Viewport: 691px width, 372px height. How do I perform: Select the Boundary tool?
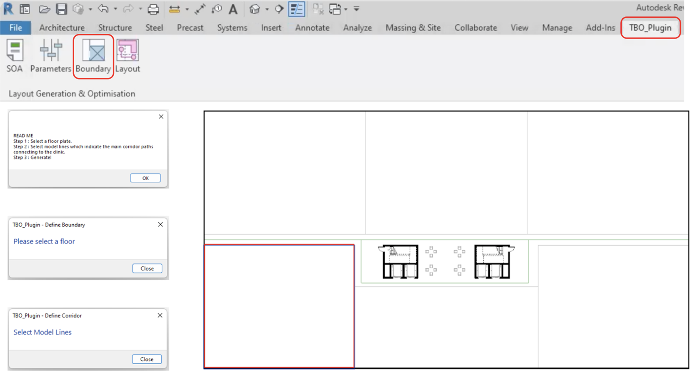coord(93,56)
